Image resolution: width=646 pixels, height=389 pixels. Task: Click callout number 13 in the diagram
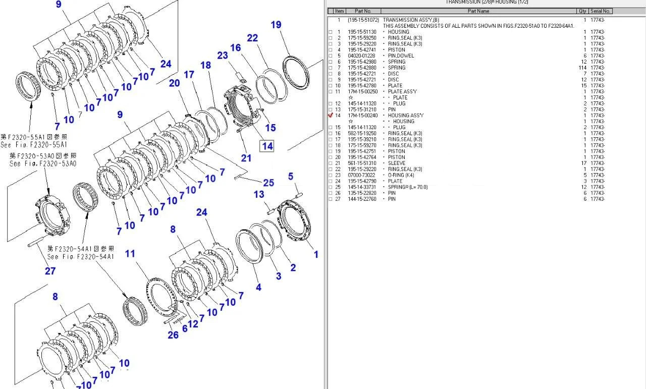tap(259, 194)
